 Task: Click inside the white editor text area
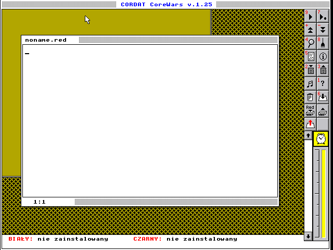150,120
